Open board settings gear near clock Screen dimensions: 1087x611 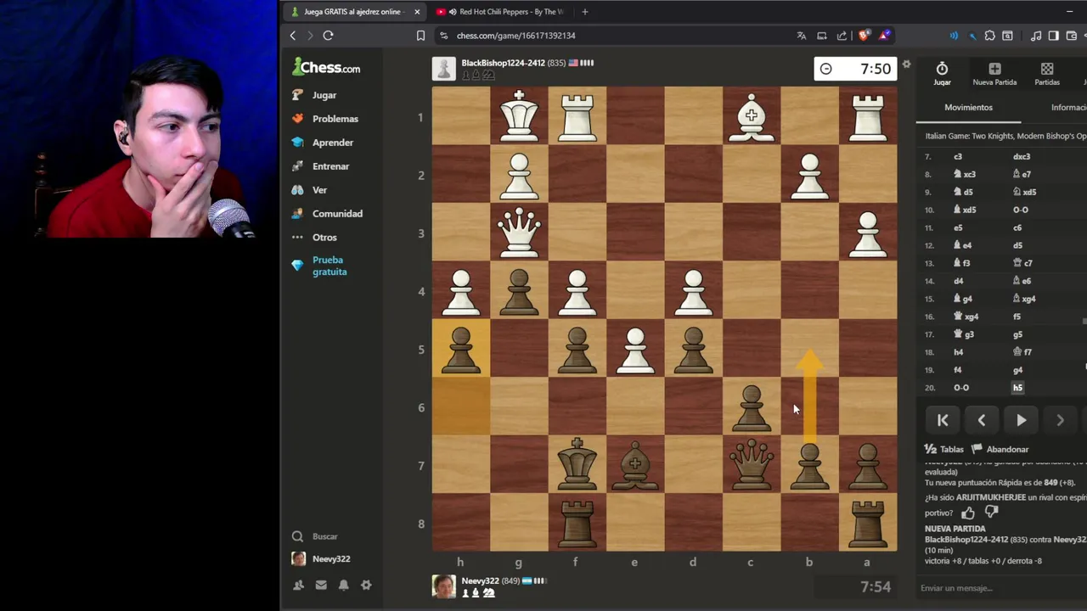click(906, 64)
